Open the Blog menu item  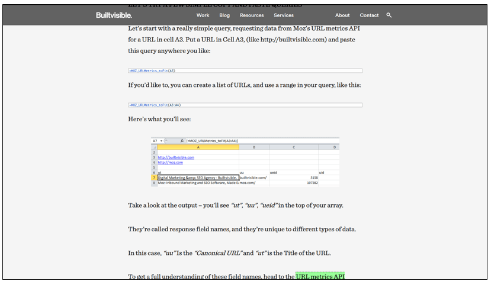click(x=224, y=15)
